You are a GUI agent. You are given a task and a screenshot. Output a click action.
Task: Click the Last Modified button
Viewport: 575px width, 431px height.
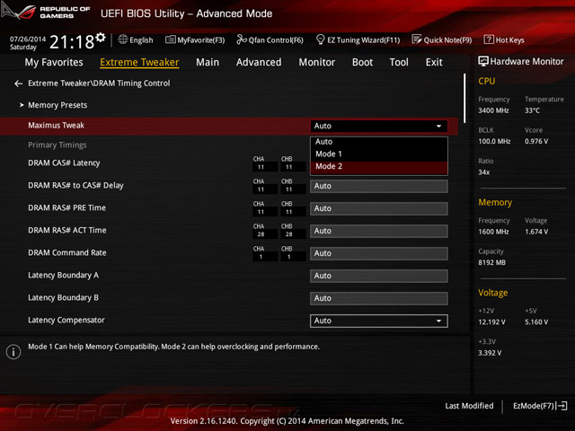[x=469, y=406]
